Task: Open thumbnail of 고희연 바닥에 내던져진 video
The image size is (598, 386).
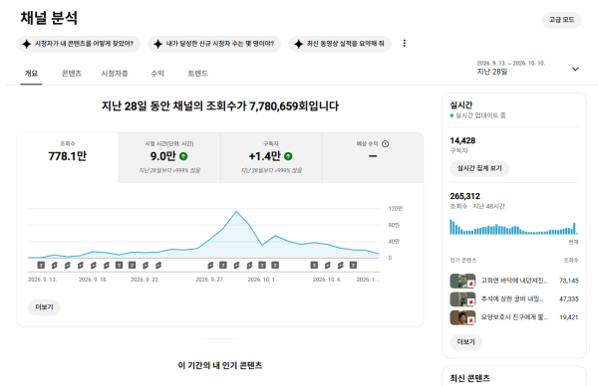Action: click(x=462, y=281)
